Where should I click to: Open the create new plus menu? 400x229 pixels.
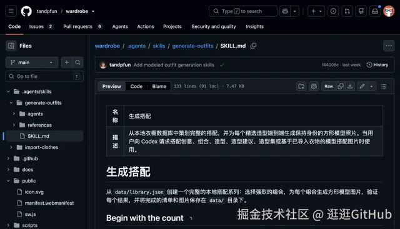tap(316, 11)
